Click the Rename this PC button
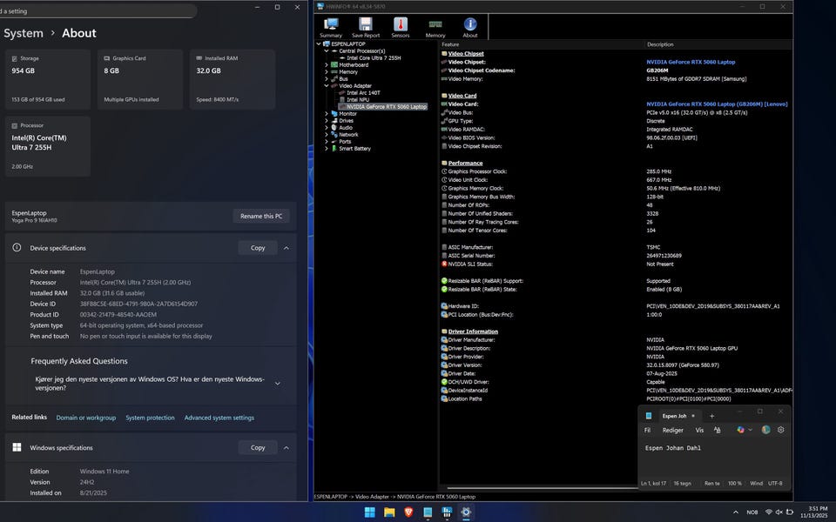This screenshot has height=522, width=836. [260, 216]
